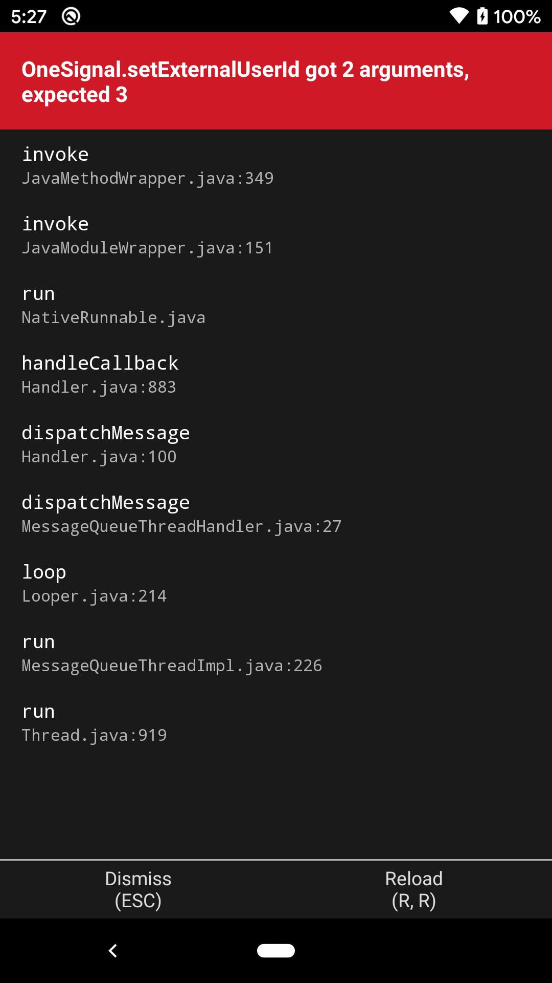Screen dimensions: 552x983
Task: Open handleCallback in Handler.java:883
Action: (x=100, y=375)
